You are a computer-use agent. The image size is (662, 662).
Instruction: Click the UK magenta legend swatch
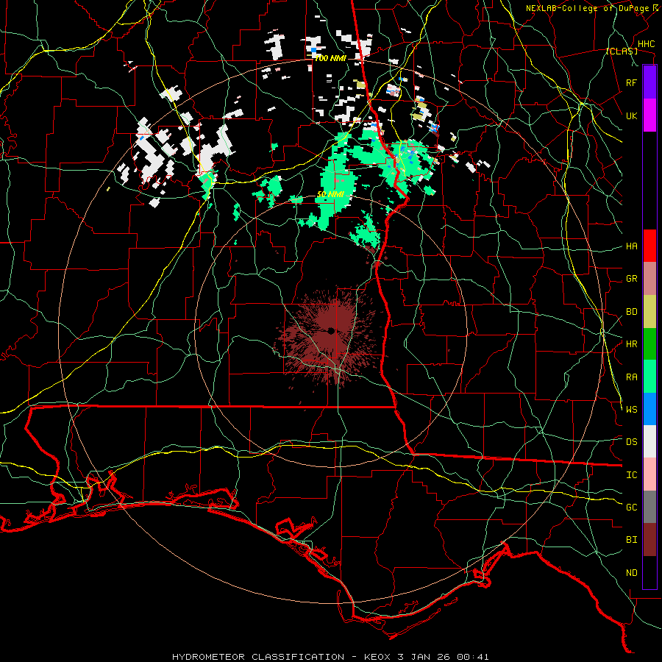pos(649,115)
